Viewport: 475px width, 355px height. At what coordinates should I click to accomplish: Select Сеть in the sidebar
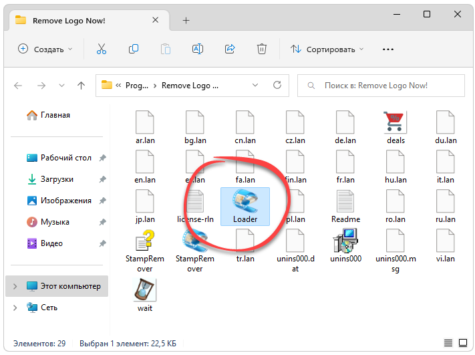pos(42,308)
